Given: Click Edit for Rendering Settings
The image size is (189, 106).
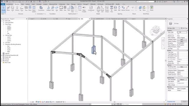Looking at the screenshot, I should click(182, 67).
